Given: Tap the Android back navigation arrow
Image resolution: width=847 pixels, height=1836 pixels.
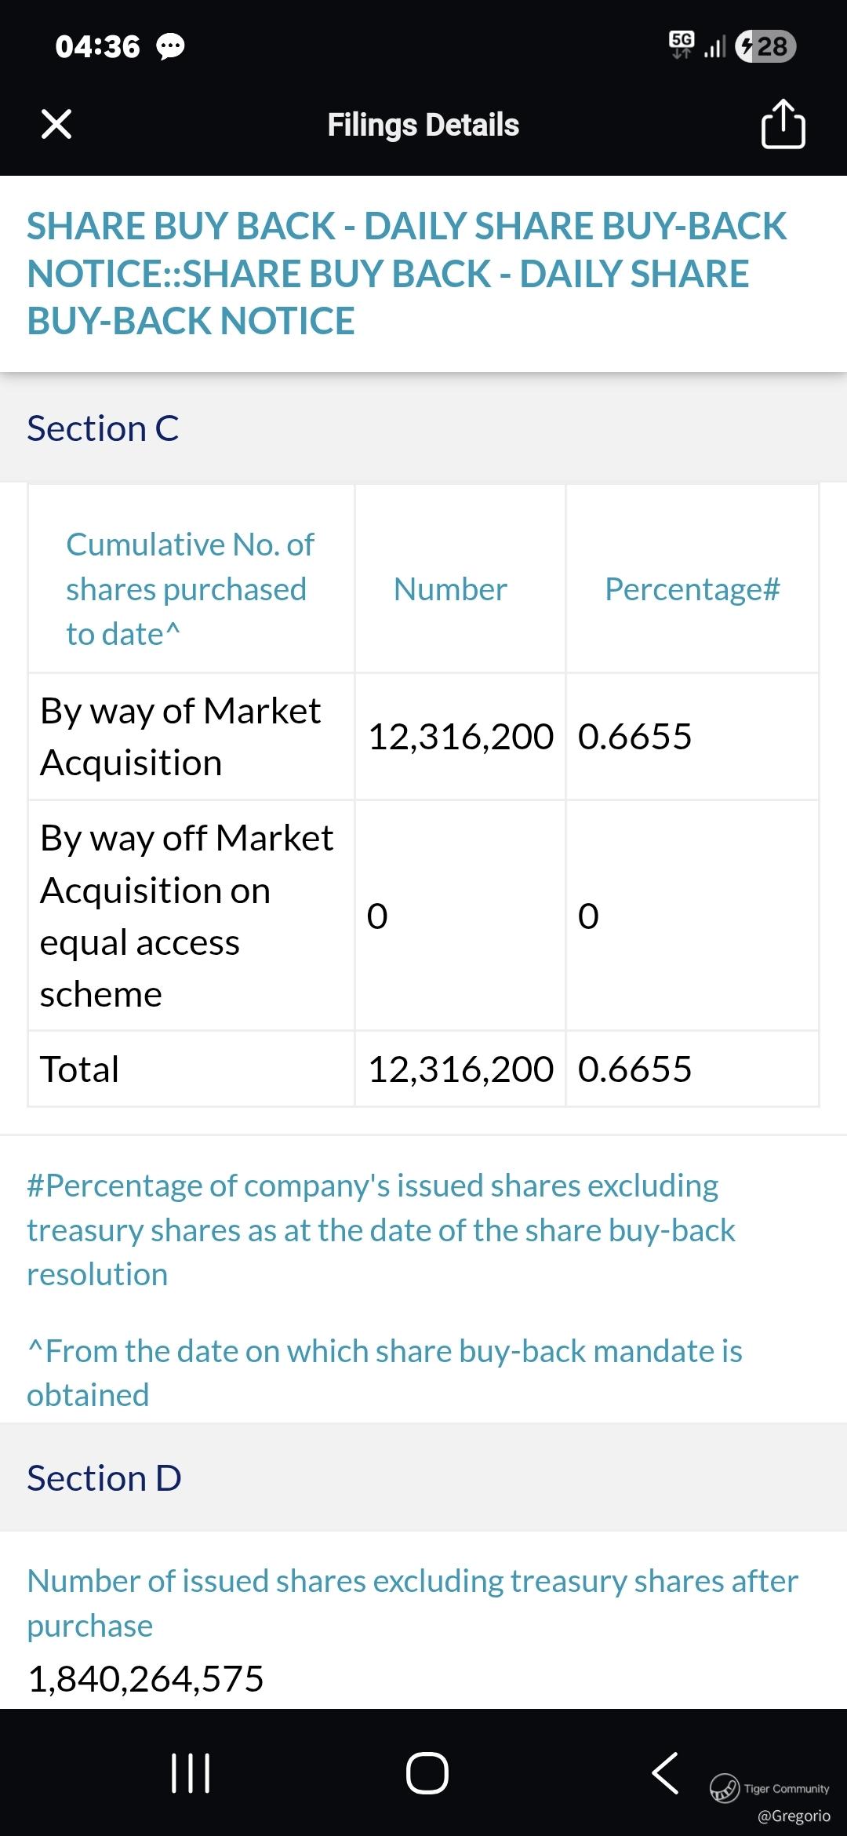Looking at the screenshot, I should (x=665, y=1773).
